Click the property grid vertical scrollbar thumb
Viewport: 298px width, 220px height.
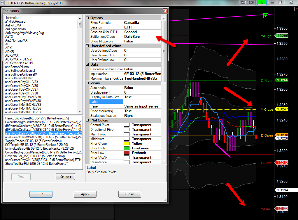click(164, 51)
